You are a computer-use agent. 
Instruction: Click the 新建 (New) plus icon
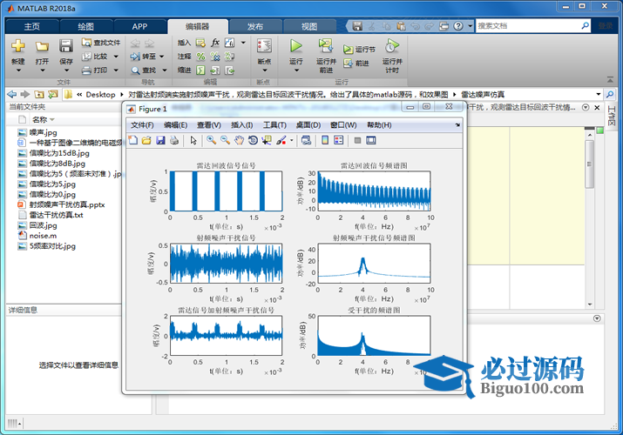18,46
